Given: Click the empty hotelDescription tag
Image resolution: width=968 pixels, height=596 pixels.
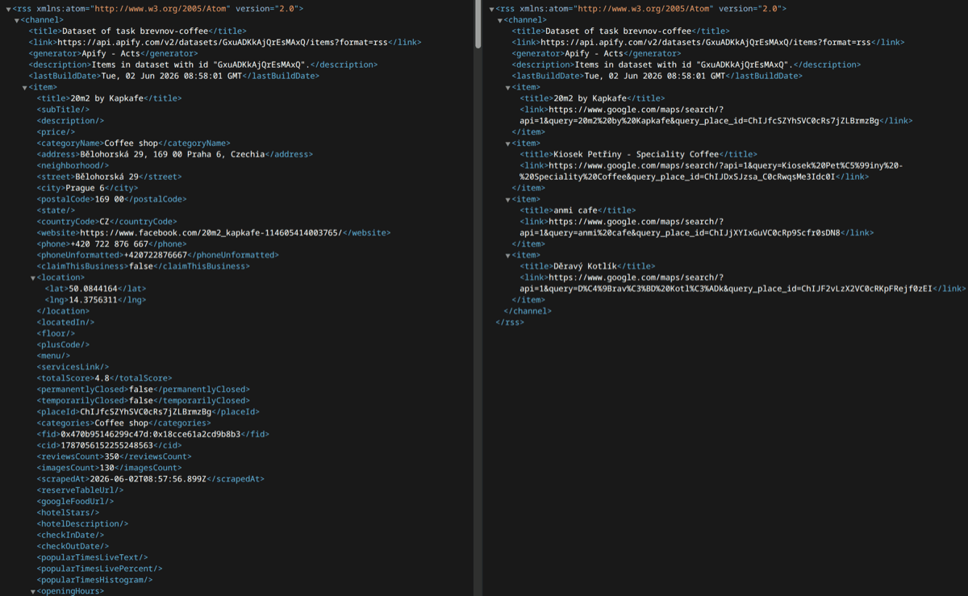Looking at the screenshot, I should pyautogui.click(x=83, y=524).
